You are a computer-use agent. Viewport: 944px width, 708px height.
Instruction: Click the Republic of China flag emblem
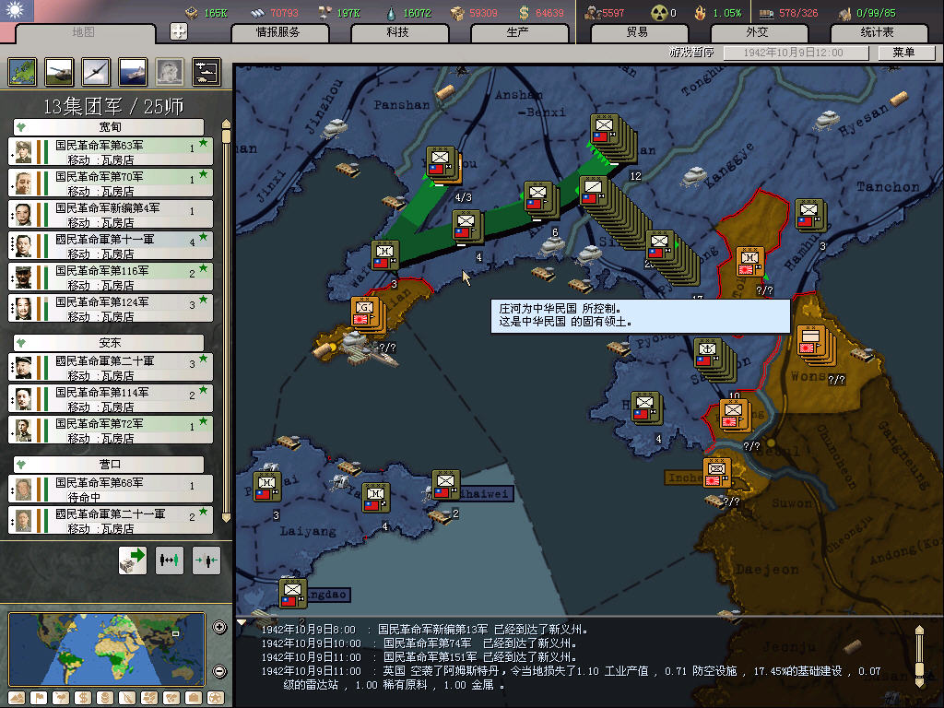[x=17, y=10]
